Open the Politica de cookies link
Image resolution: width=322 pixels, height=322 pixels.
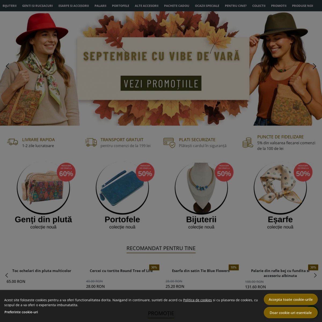tap(197, 300)
